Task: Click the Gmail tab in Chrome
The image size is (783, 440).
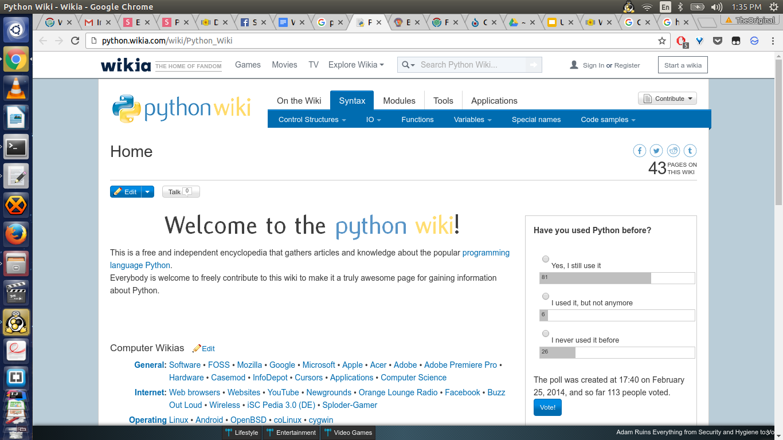Action: [x=93, y=22]
